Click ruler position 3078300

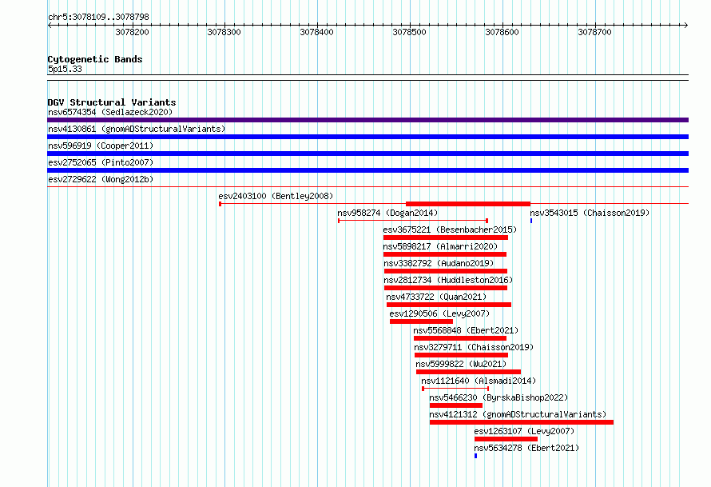pos(224,32)
